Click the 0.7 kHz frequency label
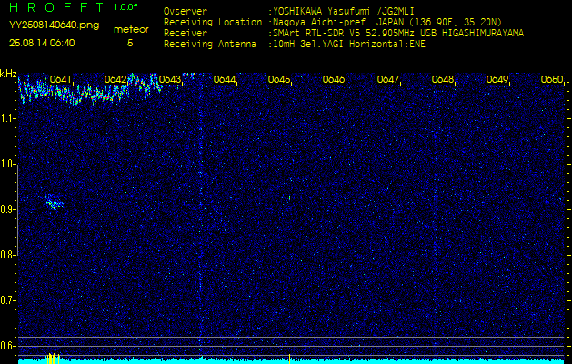 (8, 300)
